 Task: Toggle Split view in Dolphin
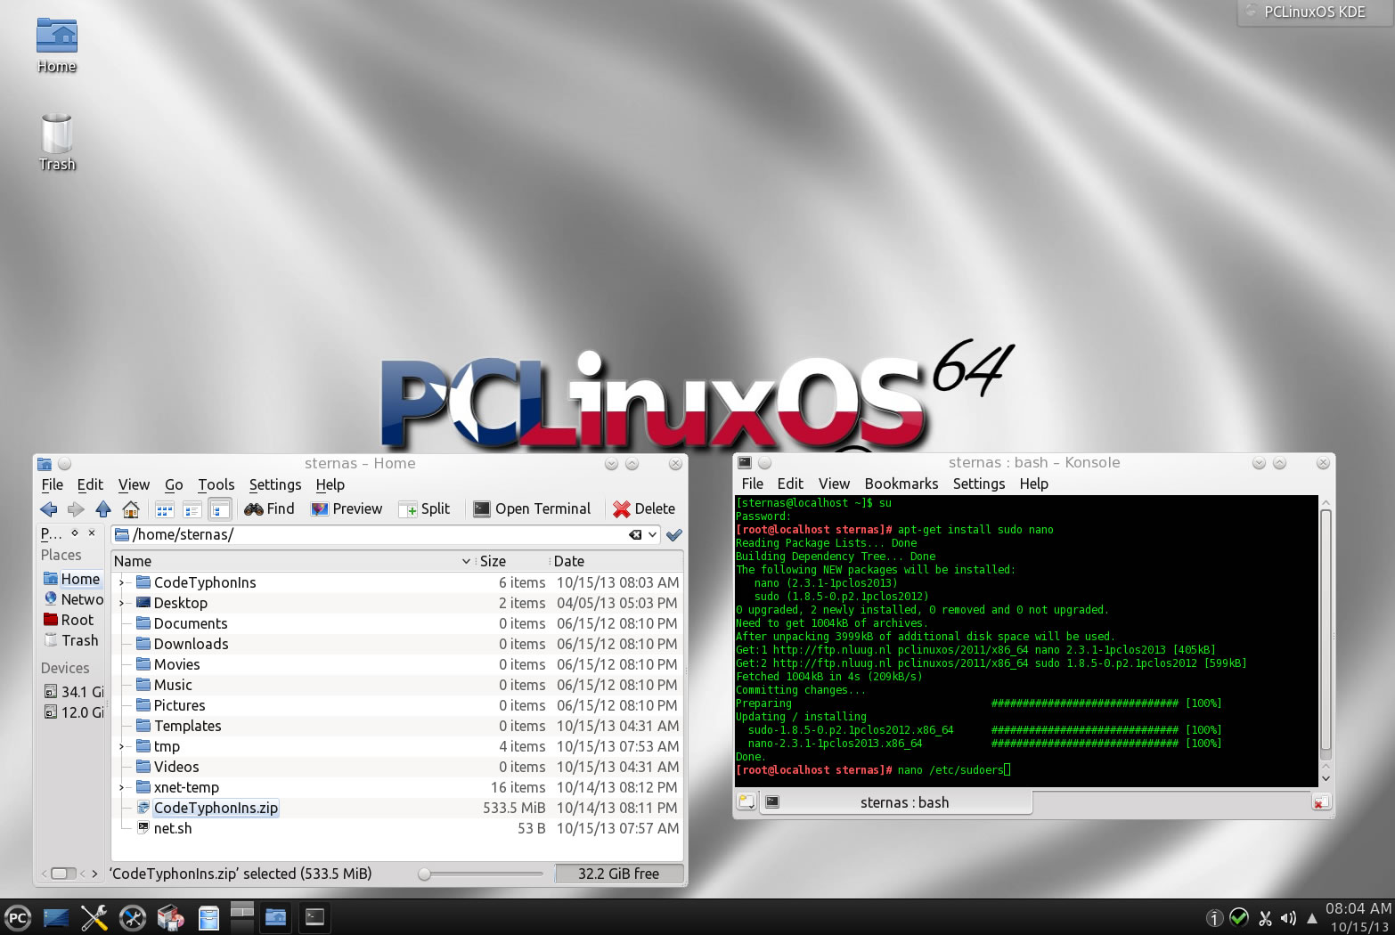point(425,509)
